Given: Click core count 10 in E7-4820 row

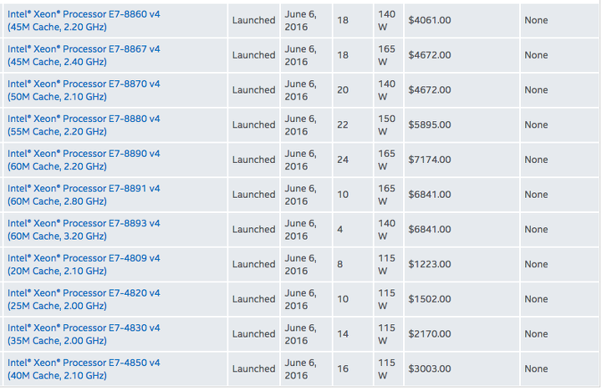Looking at the screenshot, I should point(343,300).
